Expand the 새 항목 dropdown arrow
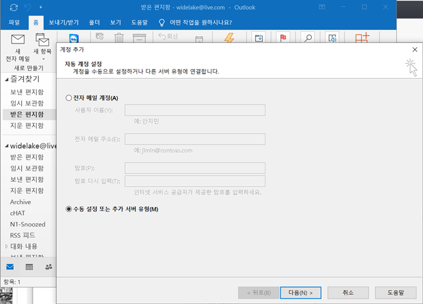This screenshot has width=423, height=304. point(44,59)
